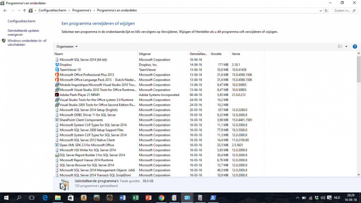361x203 pixels.
Task: Click the back navigation arrow
Action: click(5, 11)
